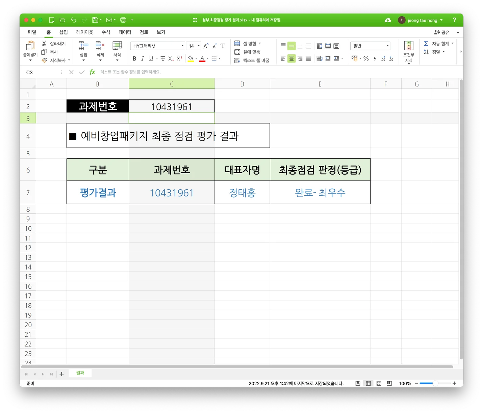
Task: Toggle italic formatting
Action: (x=143, y=59)
